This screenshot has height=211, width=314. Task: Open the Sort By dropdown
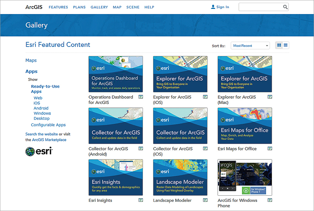tap(250, 46)
